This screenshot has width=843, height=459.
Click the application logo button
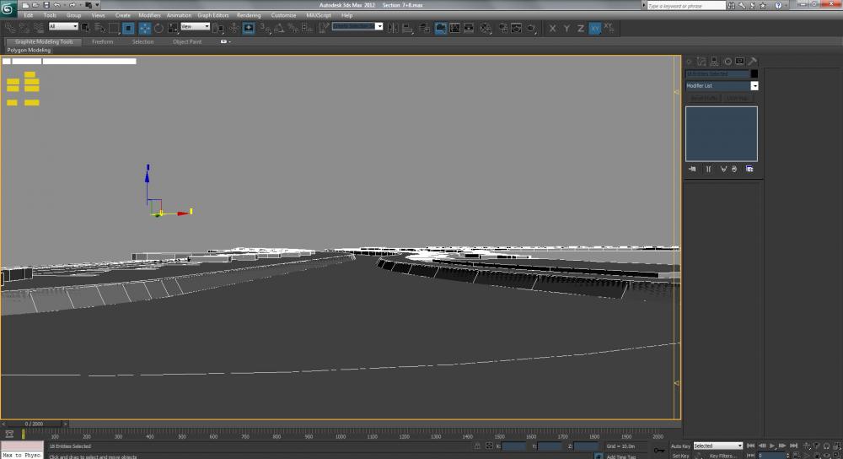(9, 9)
